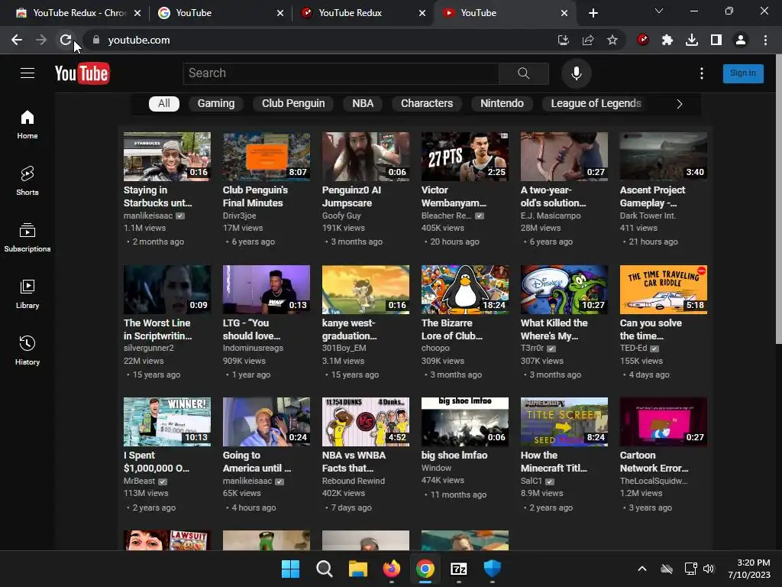Select the All filter chip
This screenshot has width=782, height=587.
[x=164, y=103]
